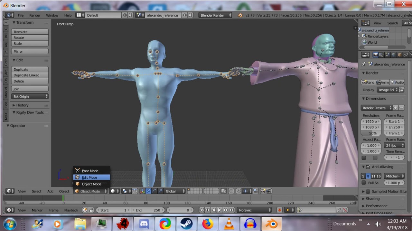412x231 pixels.
Task: Open the No Sync playback dropdown
Action: 255,210
